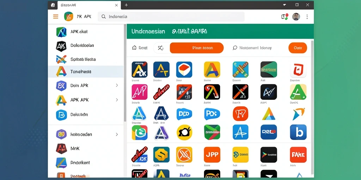Open the navy app icon with gold "AT"
This screenshot has width=361, height=180.
tap(161, 70)
